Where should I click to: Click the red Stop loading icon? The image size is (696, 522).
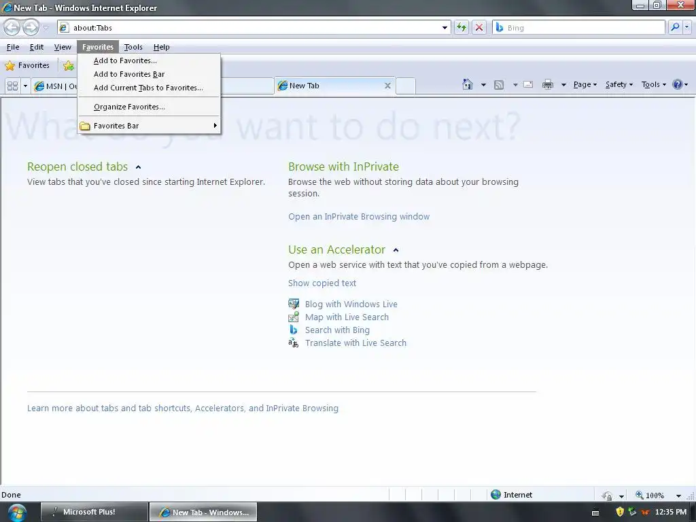point(479,27)
